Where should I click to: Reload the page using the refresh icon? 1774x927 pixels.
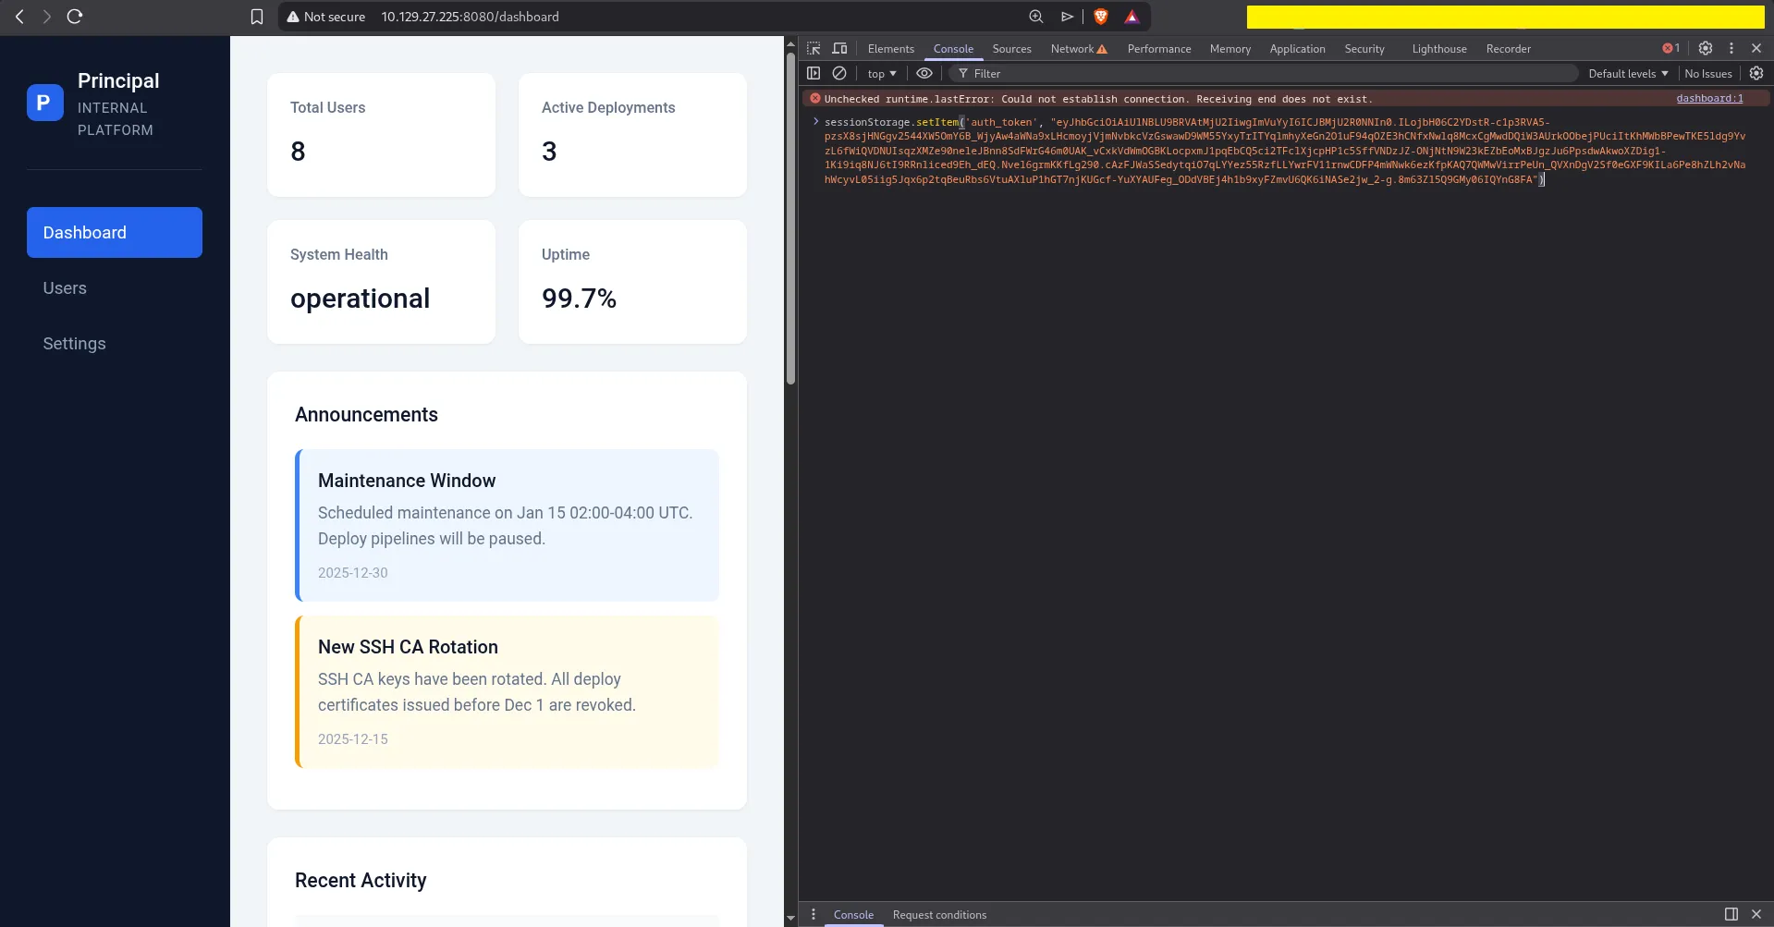(x=75, y=17)
